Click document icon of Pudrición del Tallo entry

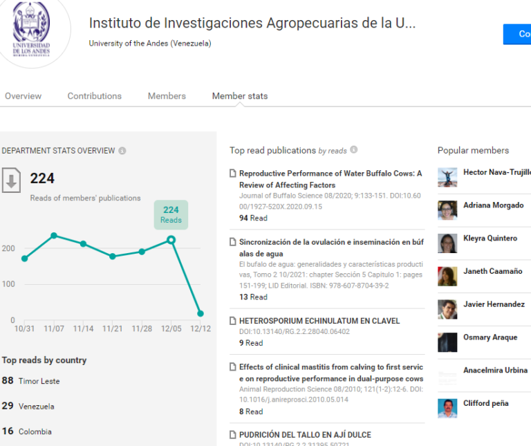[232, 434]
